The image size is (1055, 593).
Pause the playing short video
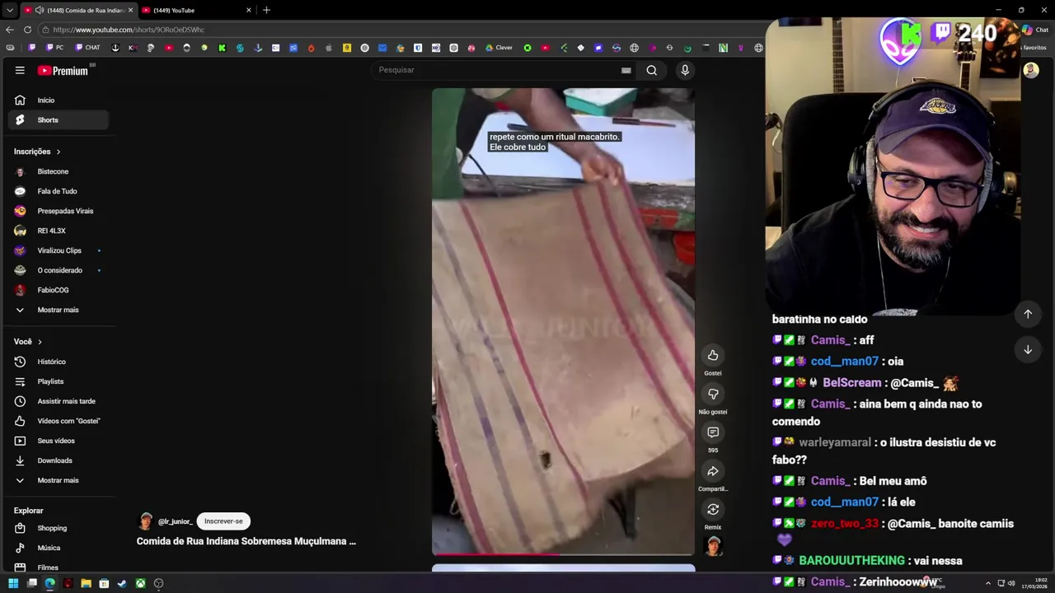click(564, 321)
